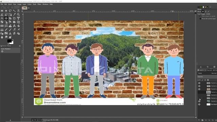Switch to the Layers tab

pos(201,70)
